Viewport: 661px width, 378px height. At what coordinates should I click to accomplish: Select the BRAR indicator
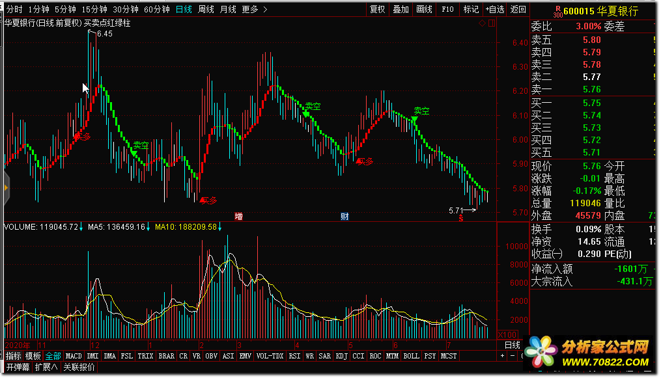point(167,356)
